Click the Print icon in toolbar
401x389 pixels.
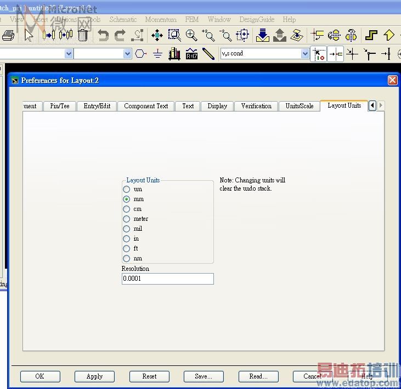click(8, 36)
